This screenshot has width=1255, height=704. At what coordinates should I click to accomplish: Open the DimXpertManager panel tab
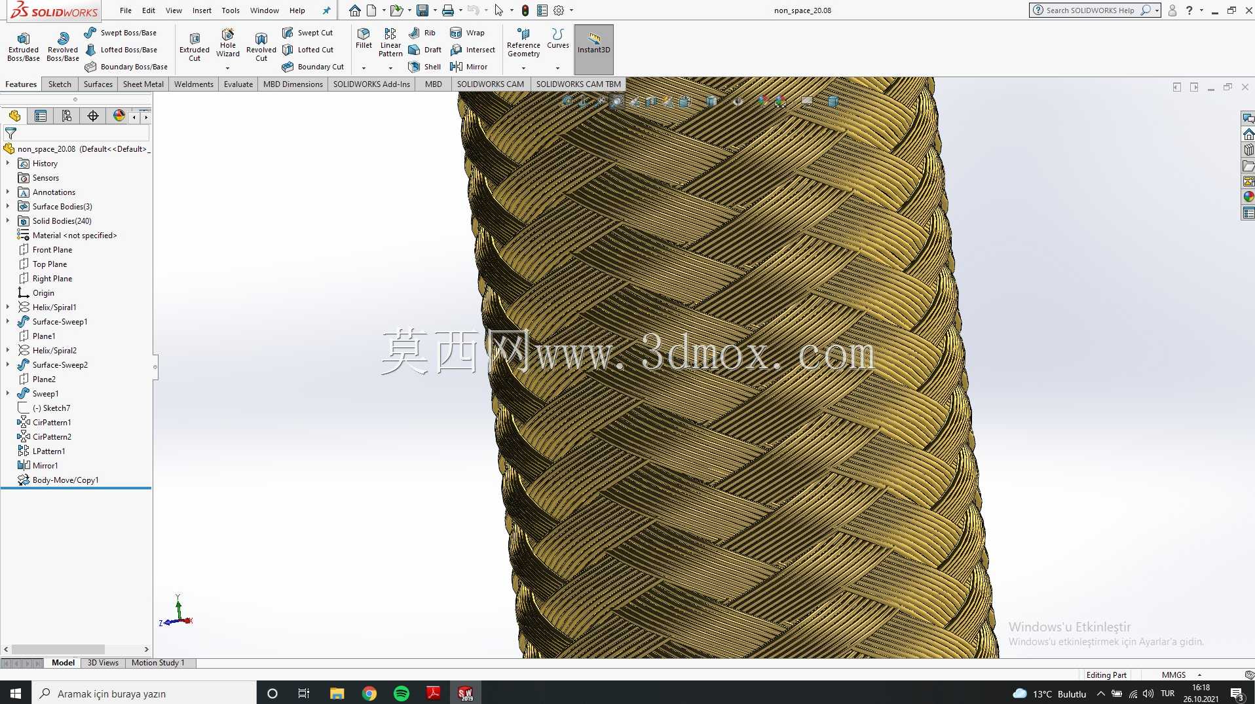coord(93,116)
